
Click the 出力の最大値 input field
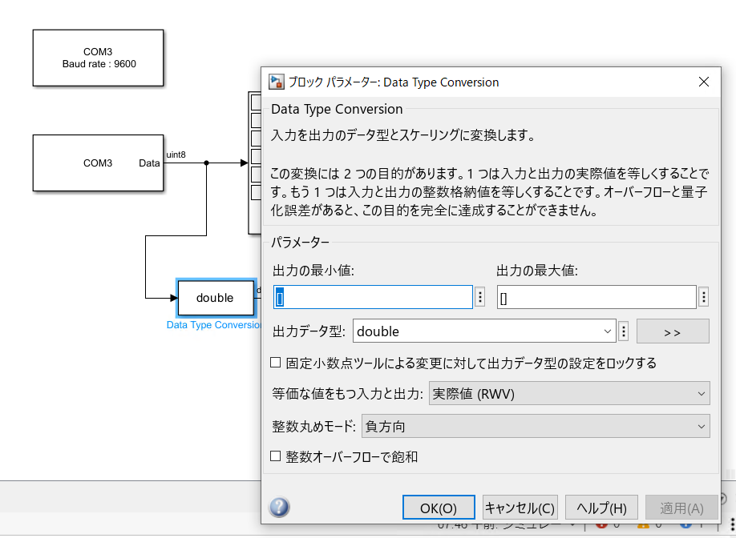[x=596, y=297]
